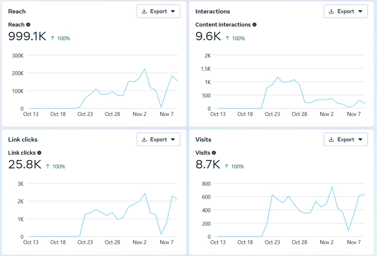Image resolution: width=377 pixels, height=256 pixels.
Task: Click the Oct 23 label on Interactions chart
Action: pos(272,114)
